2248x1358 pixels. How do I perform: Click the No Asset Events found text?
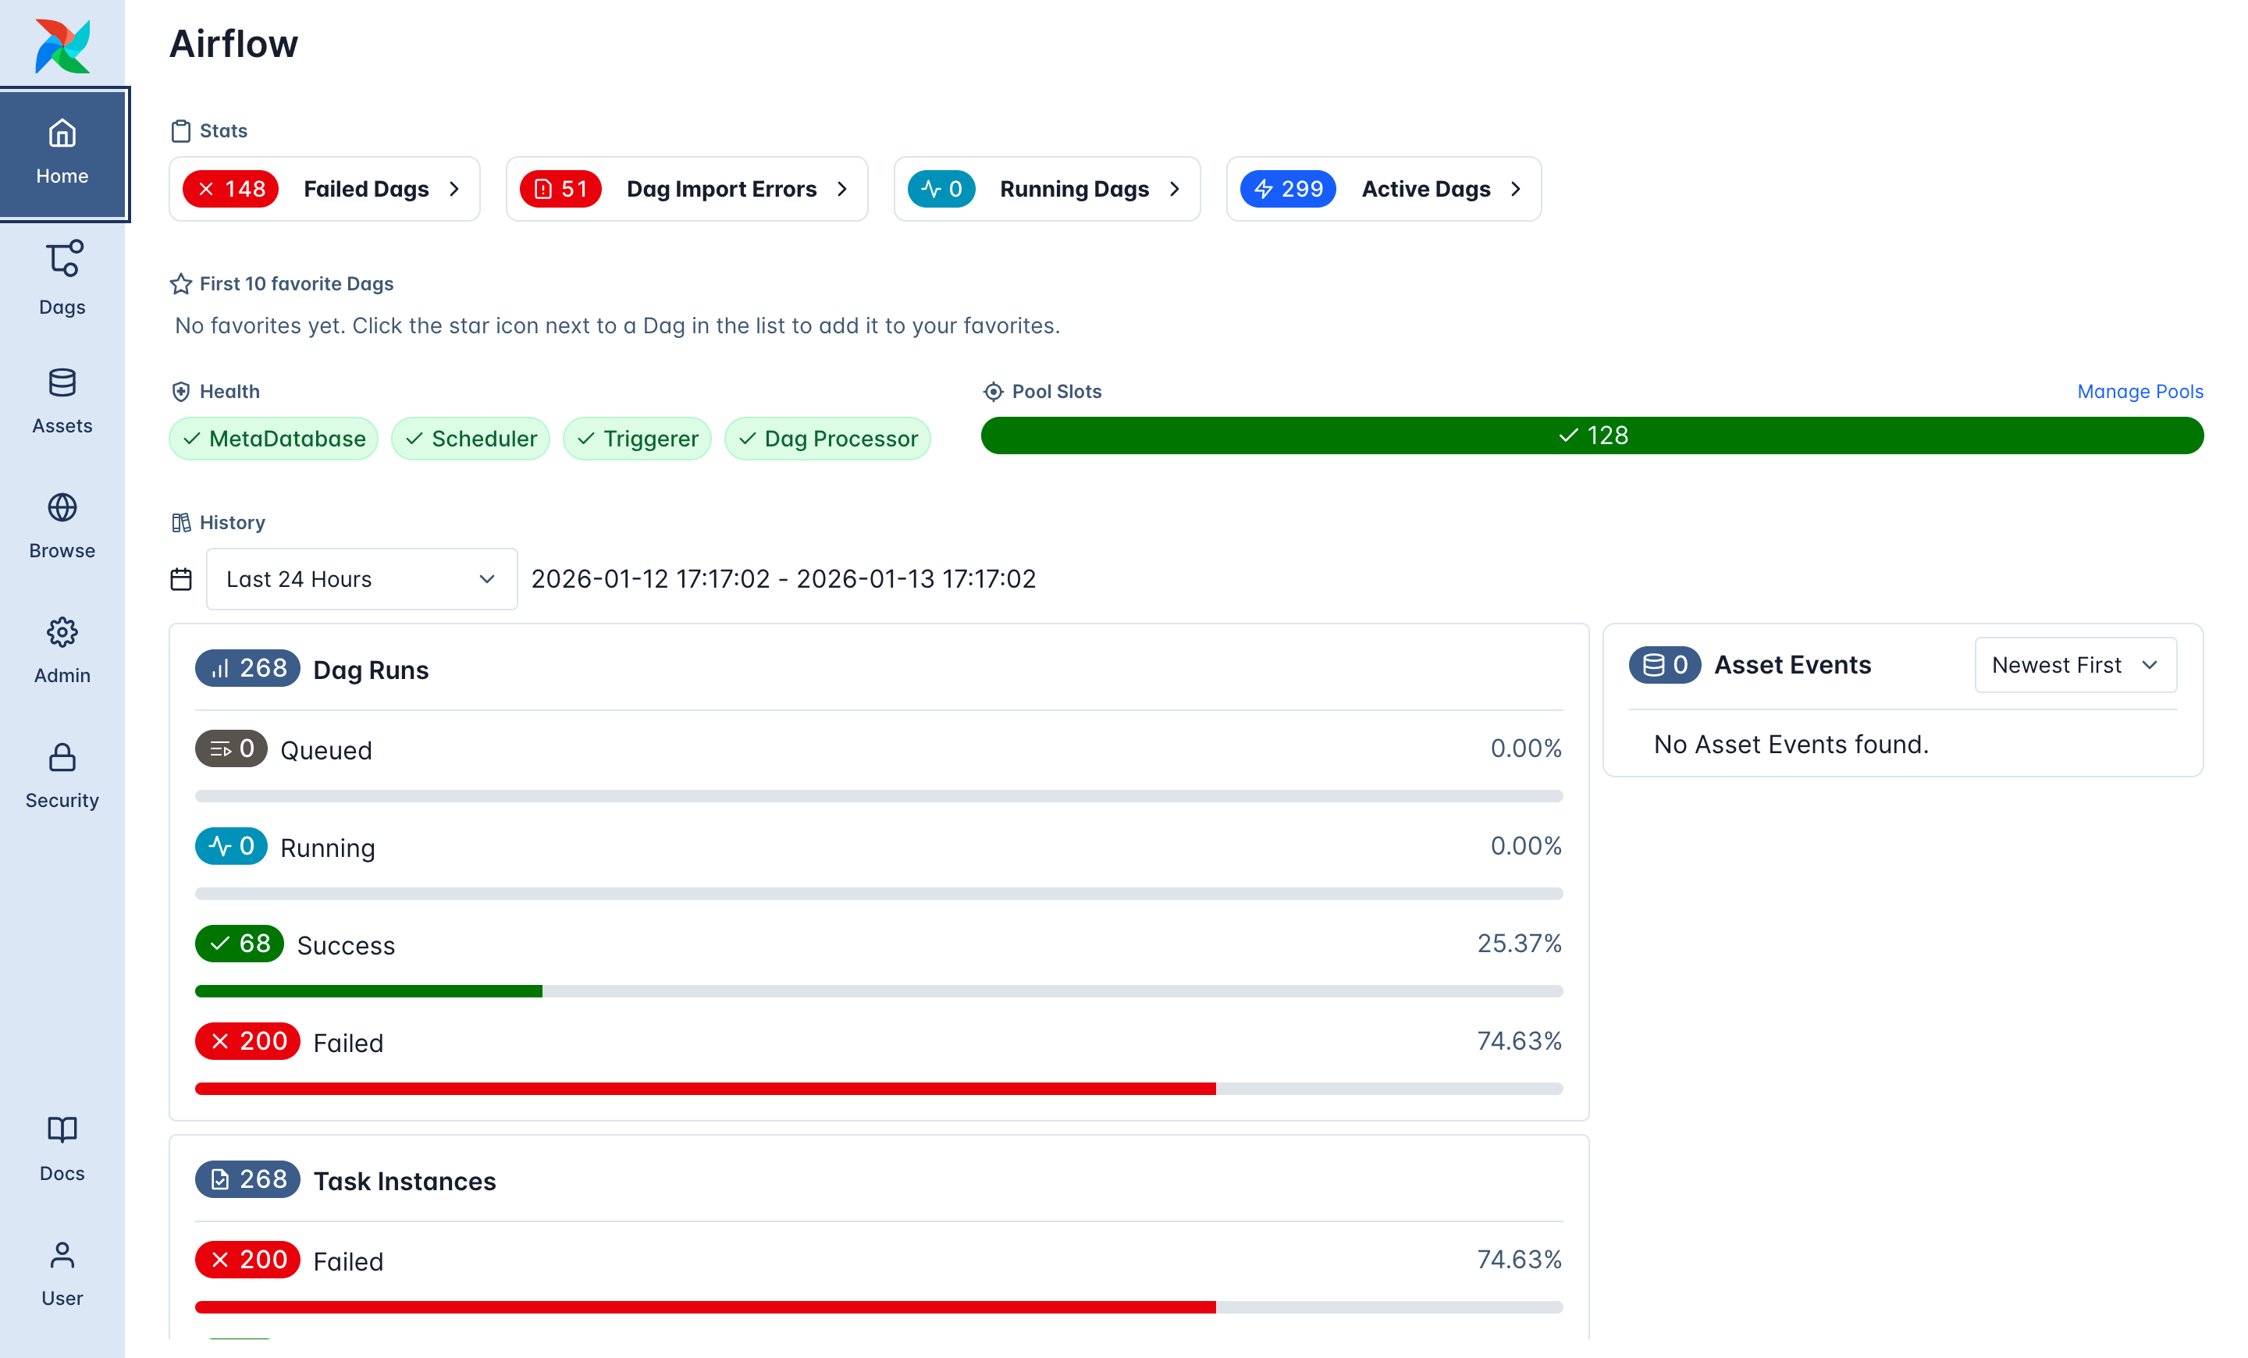click(1792, 745)
